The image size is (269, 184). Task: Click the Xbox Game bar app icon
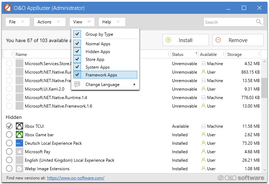click(x=19, y=134)
